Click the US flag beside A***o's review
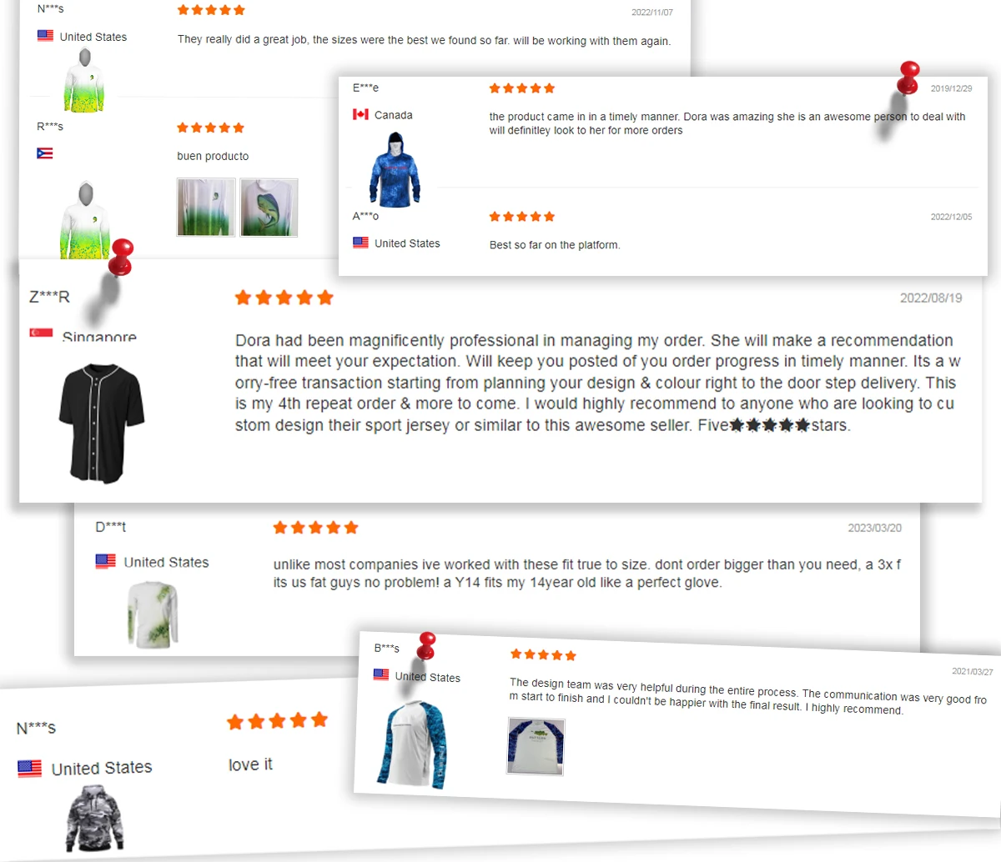The image size is (1001, 862). pyautogui.click(x=360, y=243)
